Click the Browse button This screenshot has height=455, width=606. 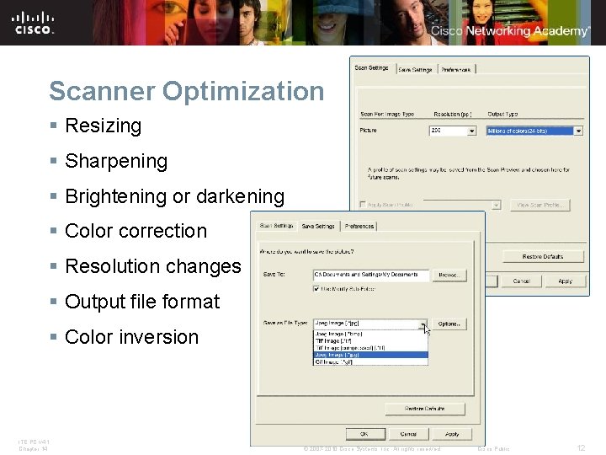pos(449,275)
